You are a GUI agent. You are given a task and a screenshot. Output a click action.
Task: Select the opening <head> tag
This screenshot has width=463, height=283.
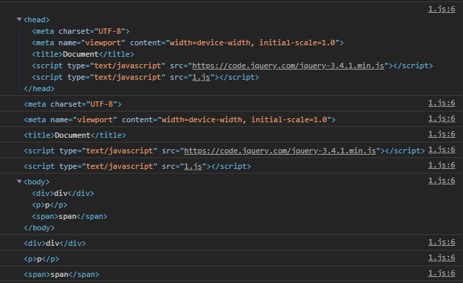point(36,20)
